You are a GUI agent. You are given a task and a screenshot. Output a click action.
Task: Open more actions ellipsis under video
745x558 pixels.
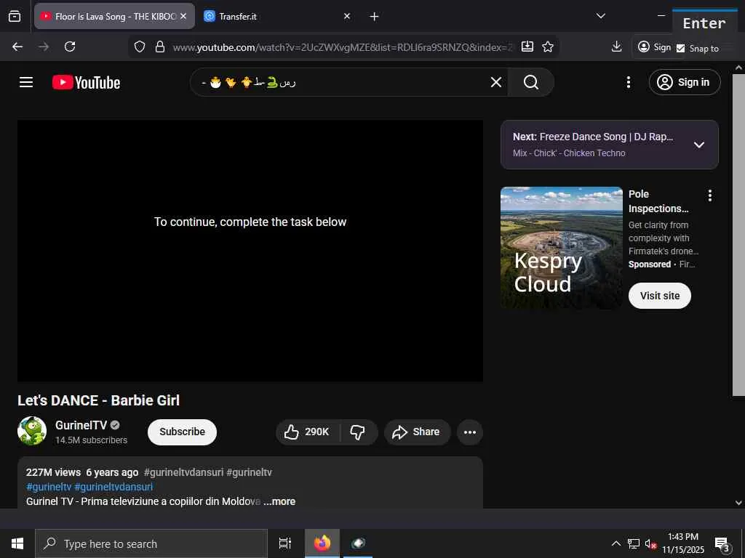(x=470, y=432)
